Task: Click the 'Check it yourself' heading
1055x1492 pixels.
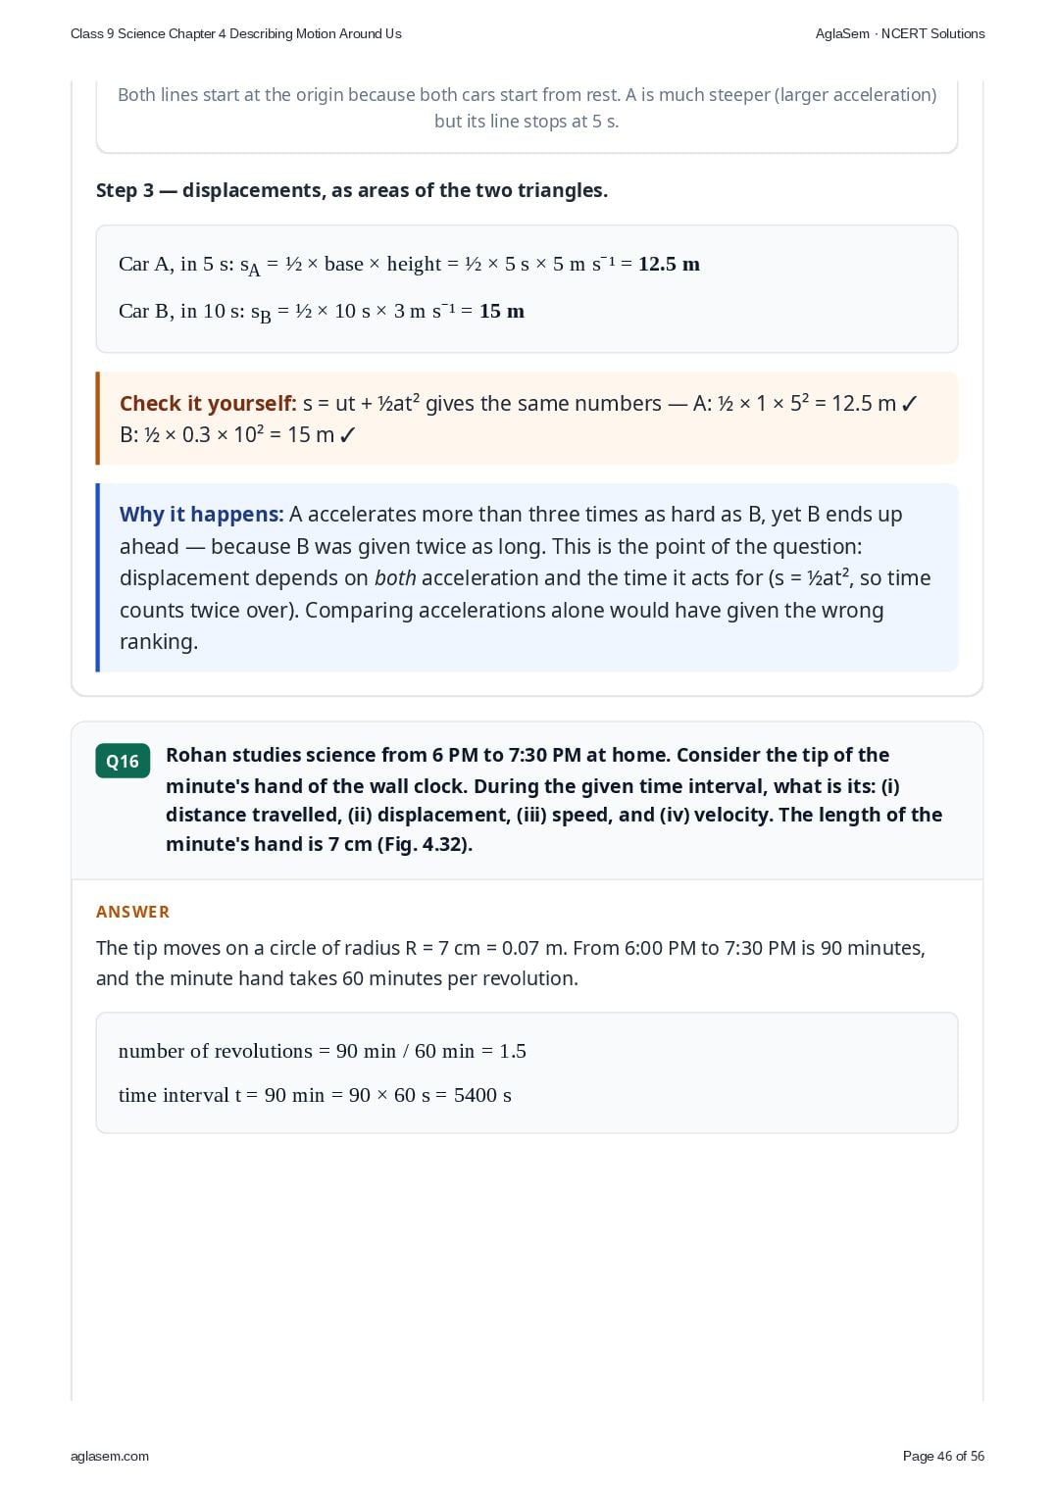Action: [x=208, y=403]
